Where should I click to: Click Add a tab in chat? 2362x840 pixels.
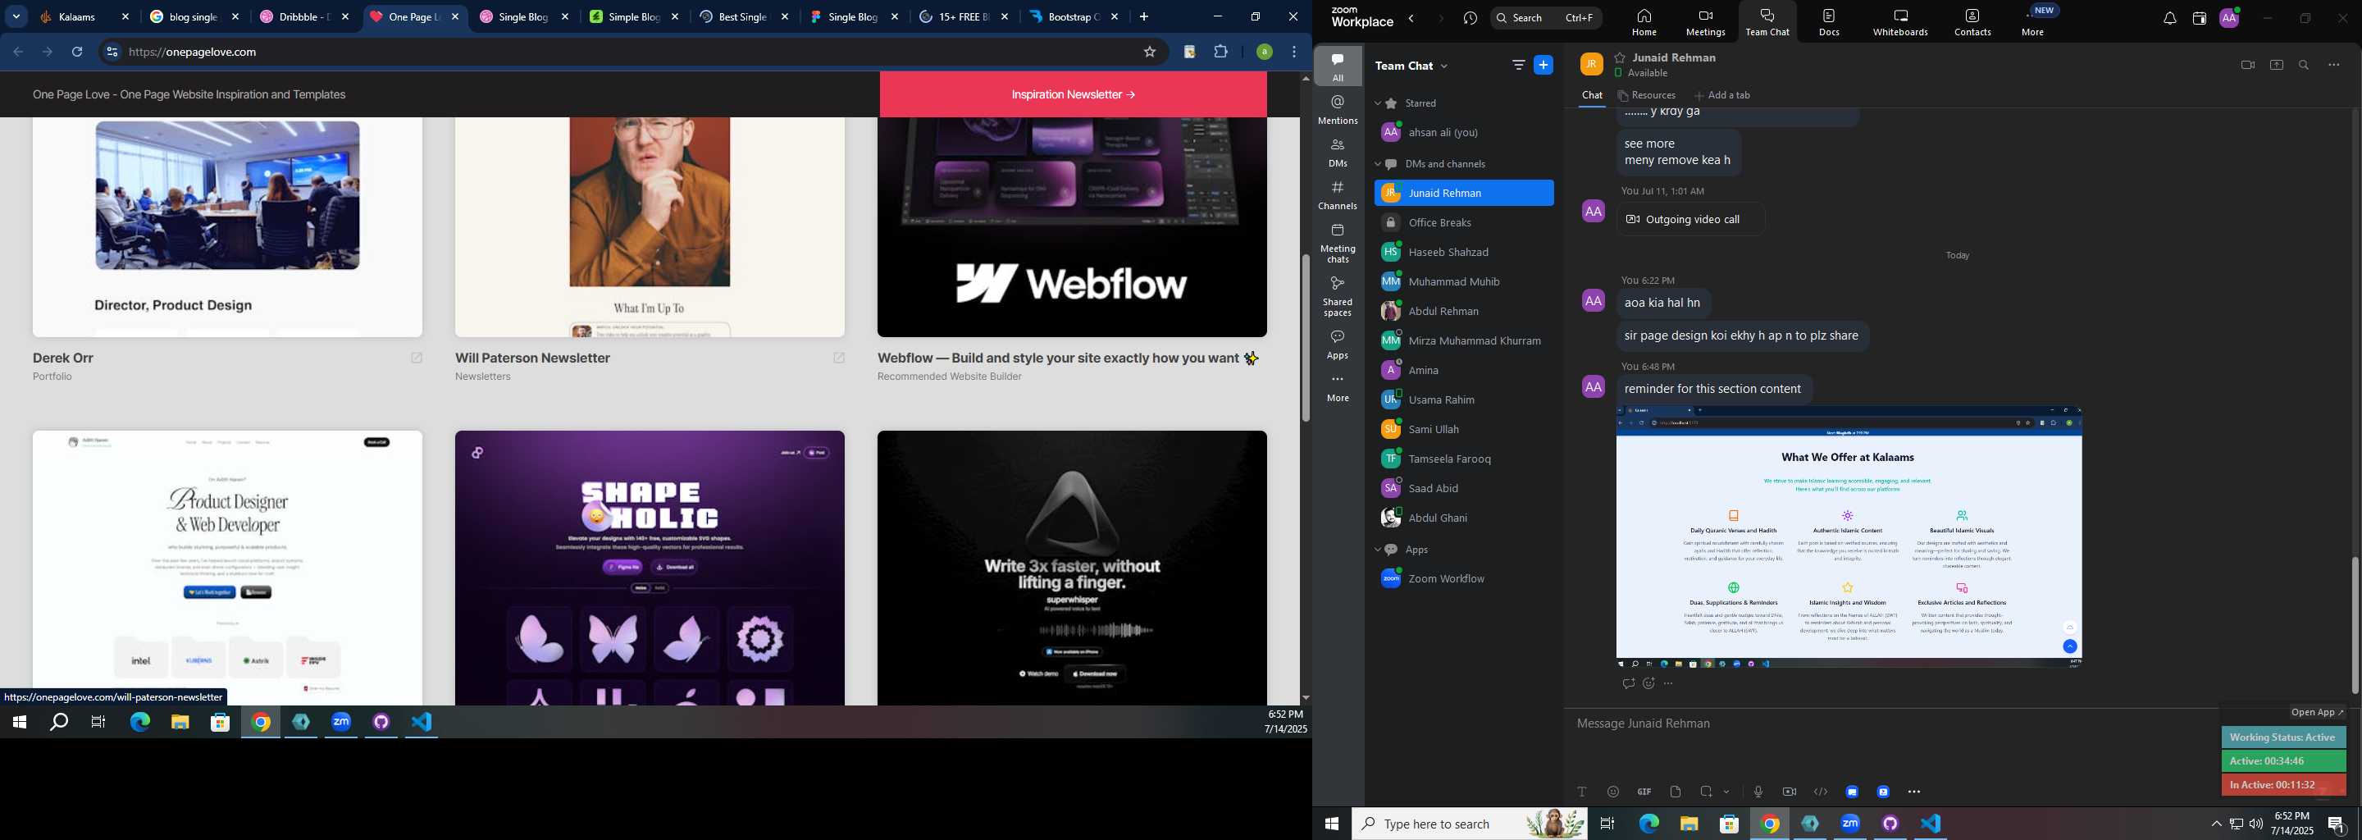[x=1722, y=95]
